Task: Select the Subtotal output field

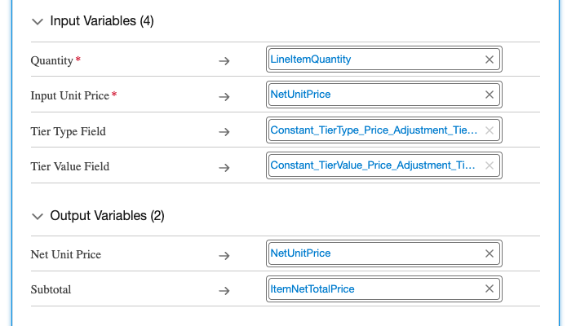Action: click(x=375, y=289)
